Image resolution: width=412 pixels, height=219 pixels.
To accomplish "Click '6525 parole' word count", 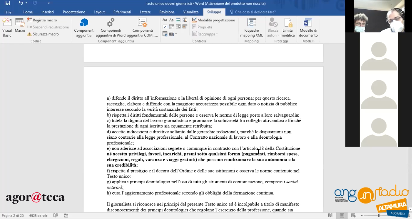I will (38, 216).
